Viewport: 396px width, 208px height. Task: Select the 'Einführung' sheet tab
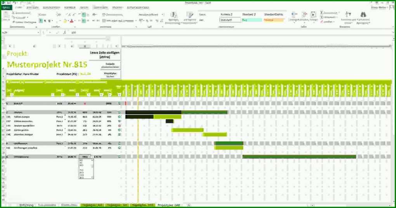[26, 205]
